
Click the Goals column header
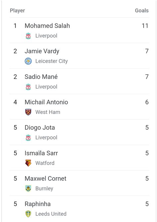coord(142,11)
